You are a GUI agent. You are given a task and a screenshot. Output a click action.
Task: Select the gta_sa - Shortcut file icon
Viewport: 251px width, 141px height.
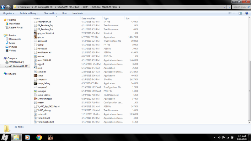coord(35,33)
